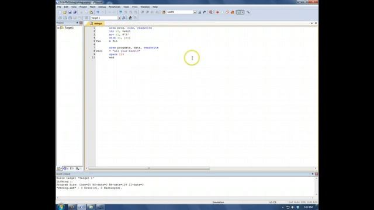Close the string.s editor tab
Viewport: 374px width, 210px height.
(316, 23)
